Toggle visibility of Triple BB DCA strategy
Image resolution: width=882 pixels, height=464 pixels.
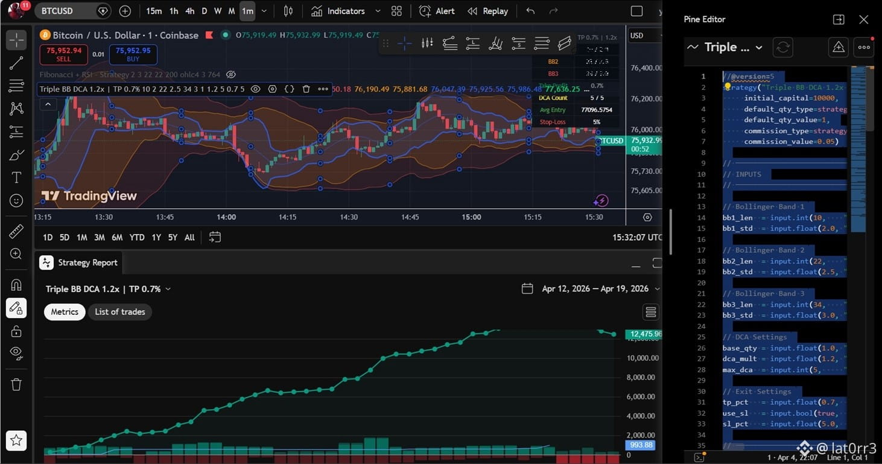[x=255, y=89]
